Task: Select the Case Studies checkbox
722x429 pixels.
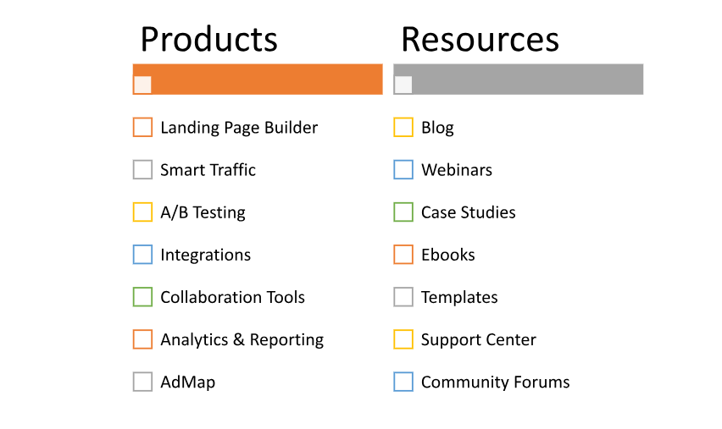Action: (403, 212)
